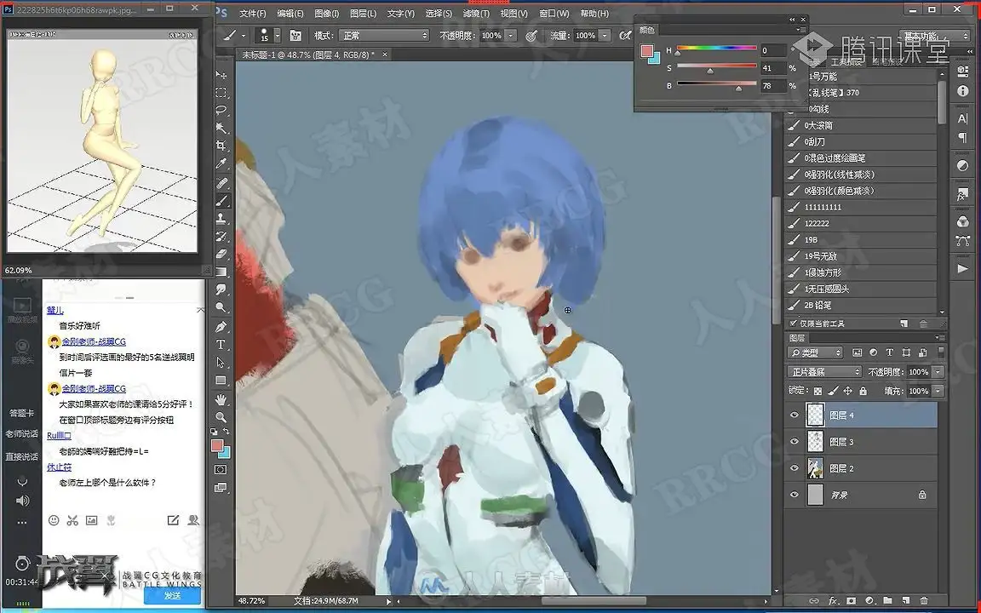Select the Smudge tool
Screen dimensions: 981x613
click(221, 289)
